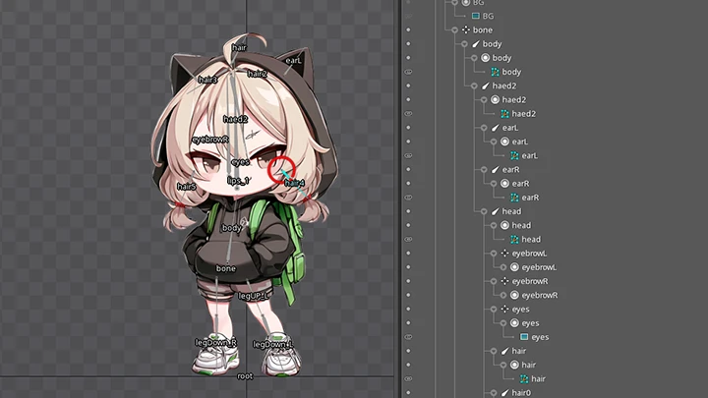Collapse the earL bone node
The height and width of the screenshot is (398, 708).
point(484,128)
